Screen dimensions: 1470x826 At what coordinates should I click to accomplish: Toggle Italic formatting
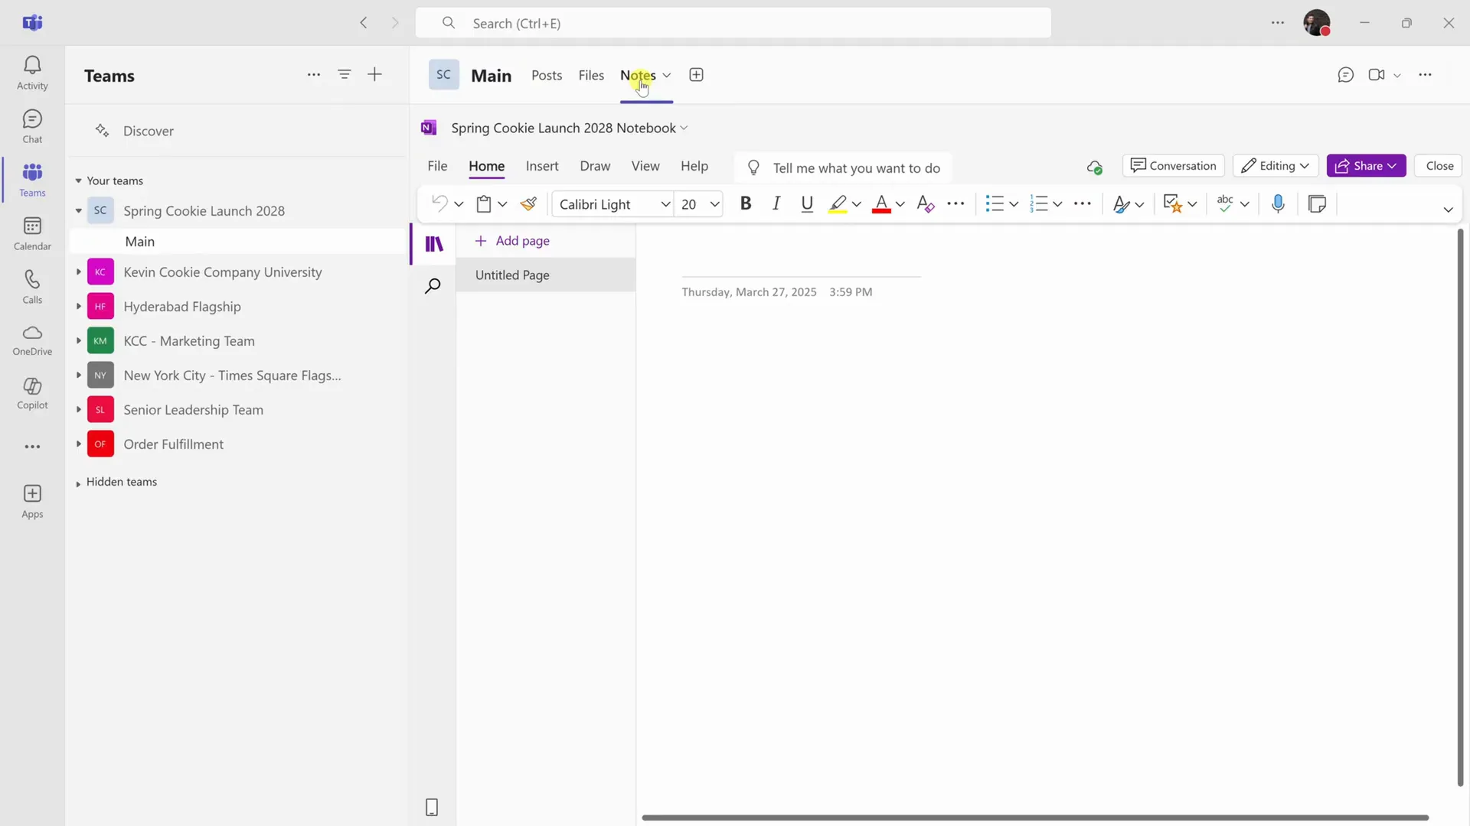pos(776,203)
